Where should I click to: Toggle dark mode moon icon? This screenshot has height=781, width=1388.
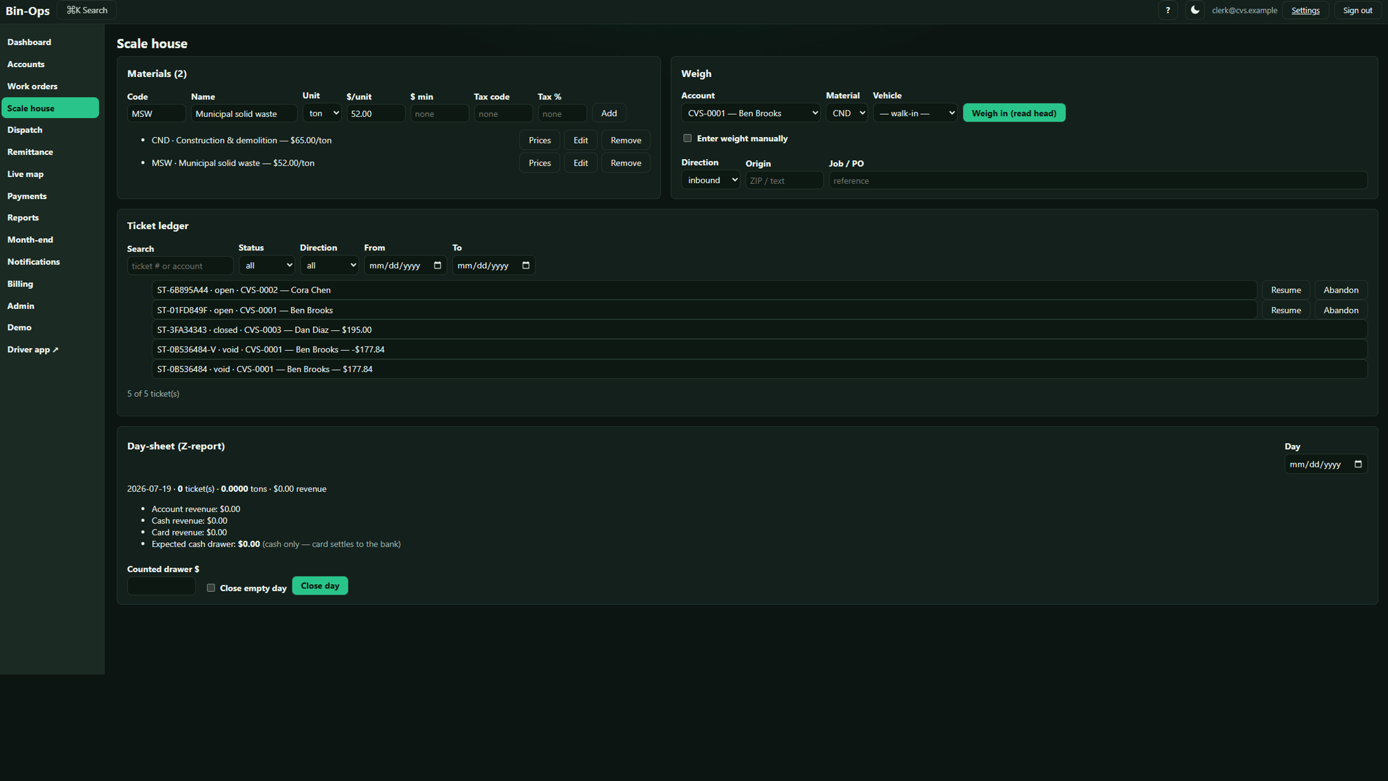[x=1194, y=10]
